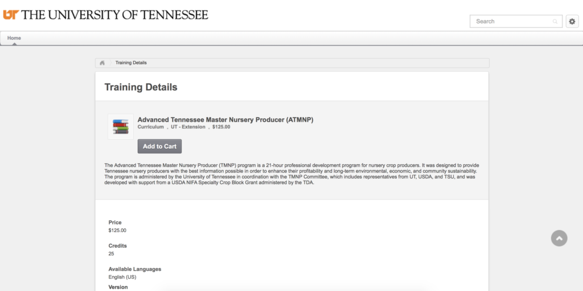This screenshot has width=583, height=291.
Task: Click The University of Tennessee wordmark
Action: (115, 15)
